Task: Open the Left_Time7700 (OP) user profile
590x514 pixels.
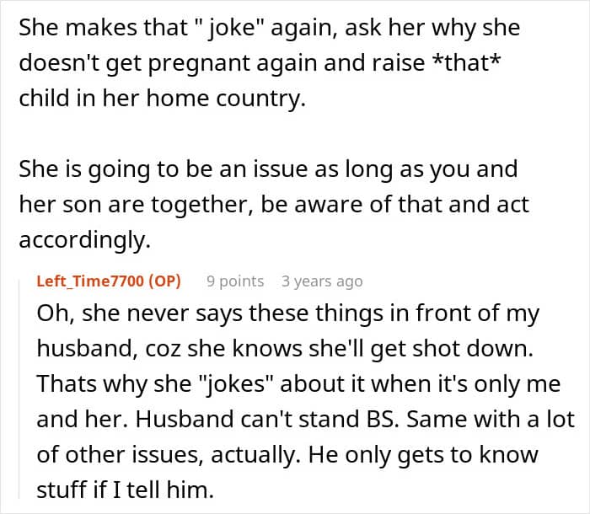Action: click(x=109, y=281)
